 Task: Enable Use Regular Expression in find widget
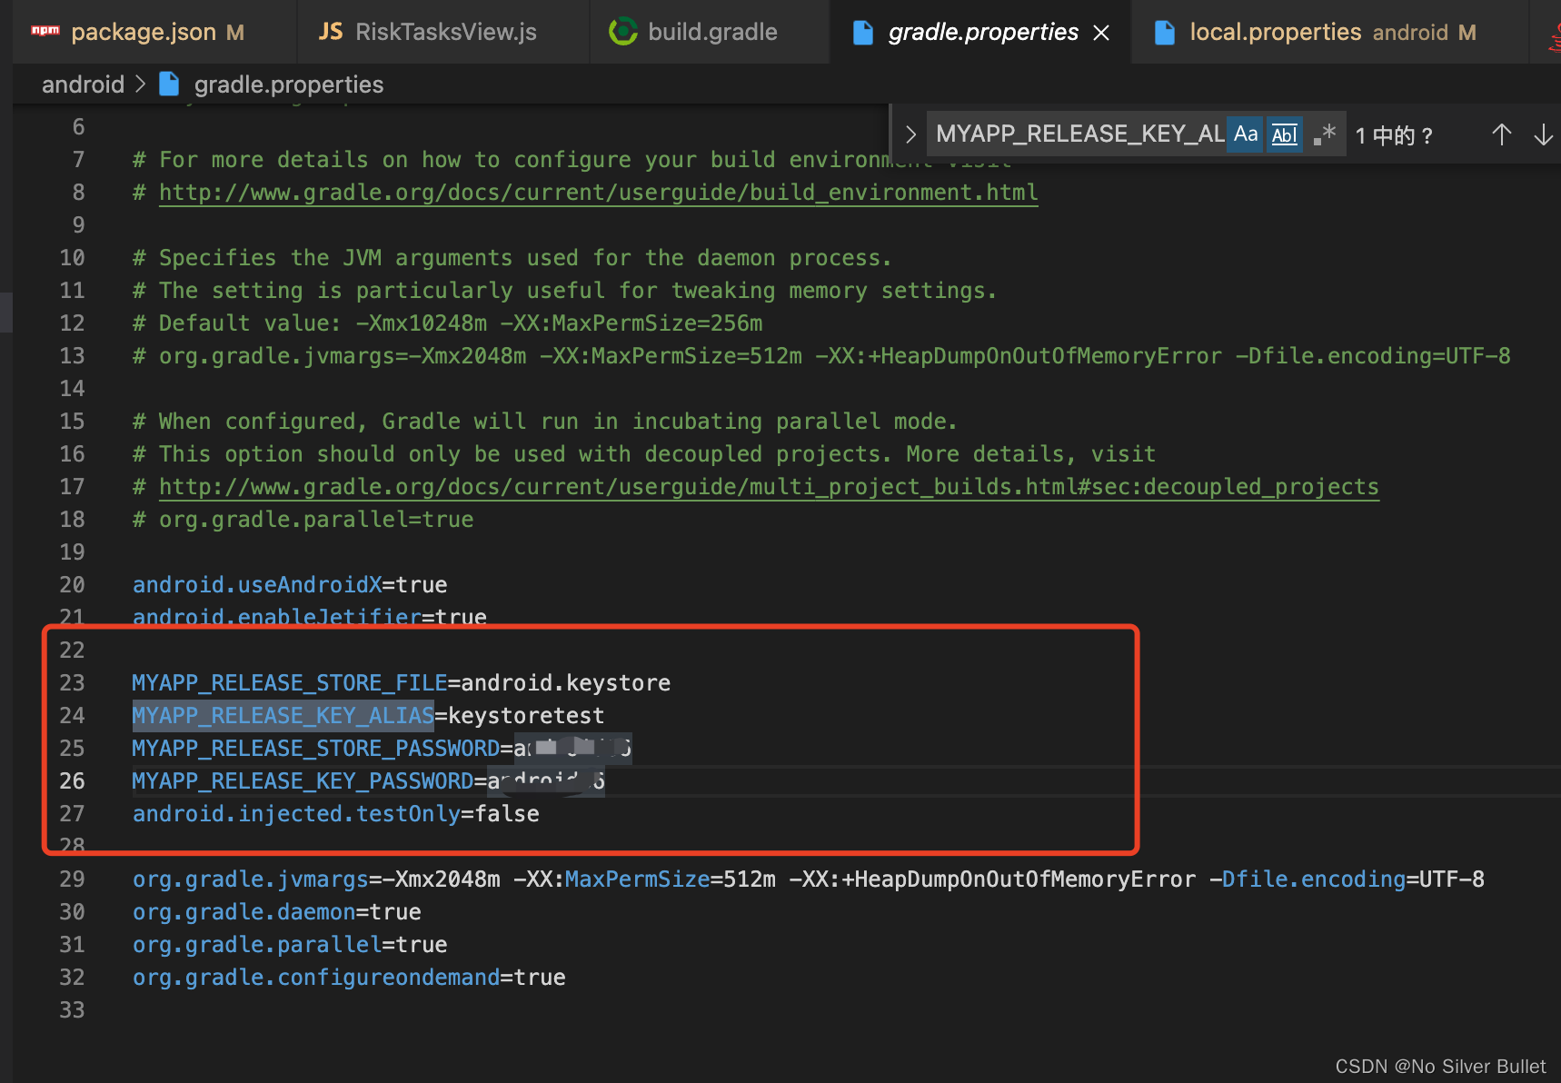[x=1325, y=134]
